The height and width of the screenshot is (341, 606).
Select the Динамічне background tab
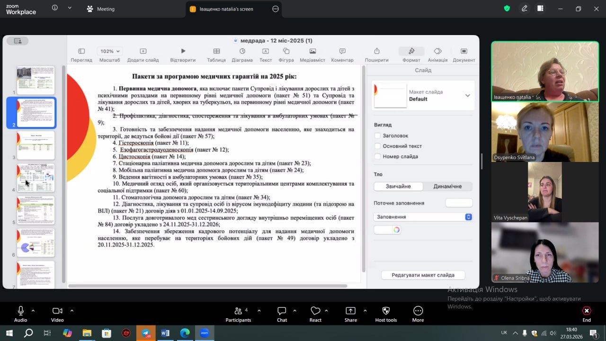(x=447, y=187)
